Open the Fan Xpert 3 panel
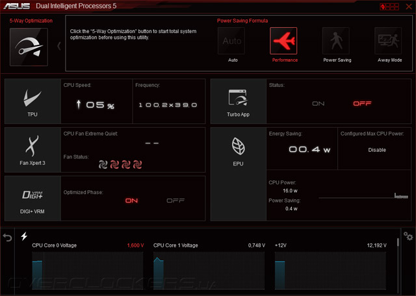 [32, 150]
